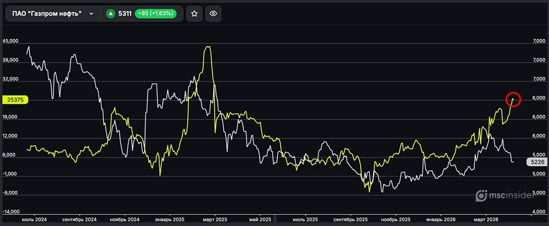
Task: Select the yellow 25375 axis value label
Action: 15,100
